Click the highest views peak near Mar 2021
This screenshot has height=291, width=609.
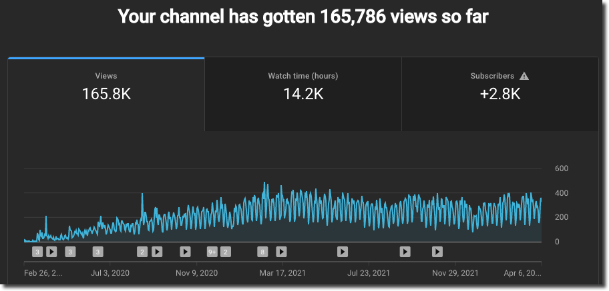pyautogui.click(x=265, y=182)
